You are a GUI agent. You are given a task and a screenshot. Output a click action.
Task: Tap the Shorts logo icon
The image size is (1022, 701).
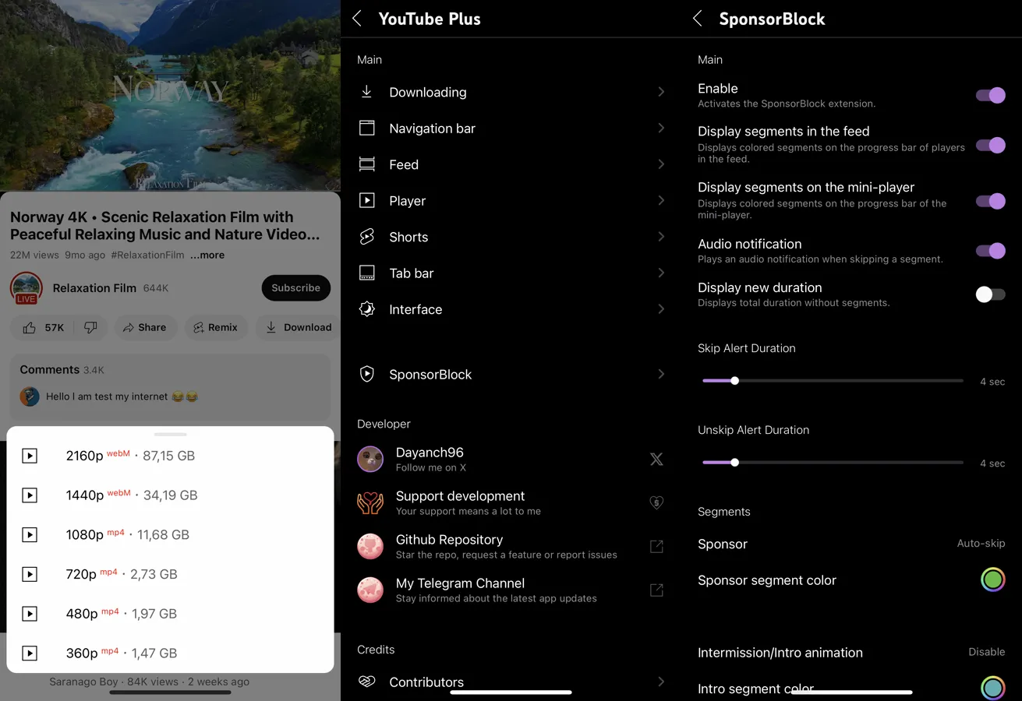tap(366, 237)
